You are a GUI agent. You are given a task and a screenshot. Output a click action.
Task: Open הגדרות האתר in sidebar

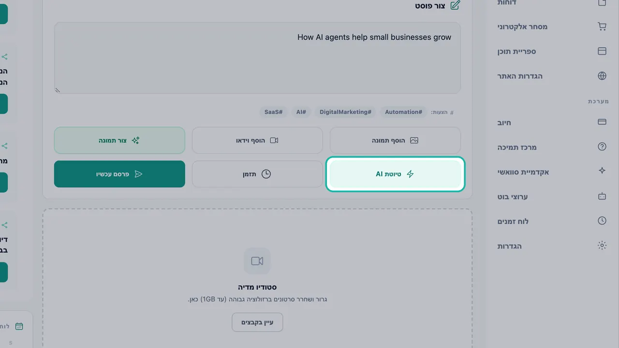click(x=552, y=76)
